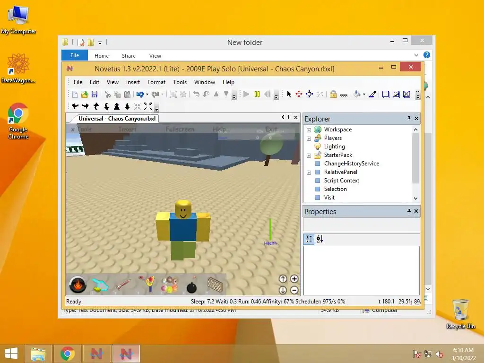Select Script Context in the Explorer

[x=341, y=181]
